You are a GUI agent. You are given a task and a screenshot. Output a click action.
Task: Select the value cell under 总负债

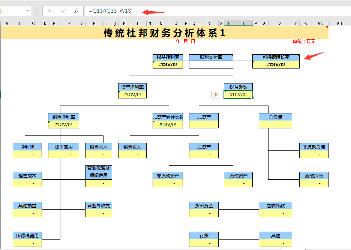tap(275, 125)
